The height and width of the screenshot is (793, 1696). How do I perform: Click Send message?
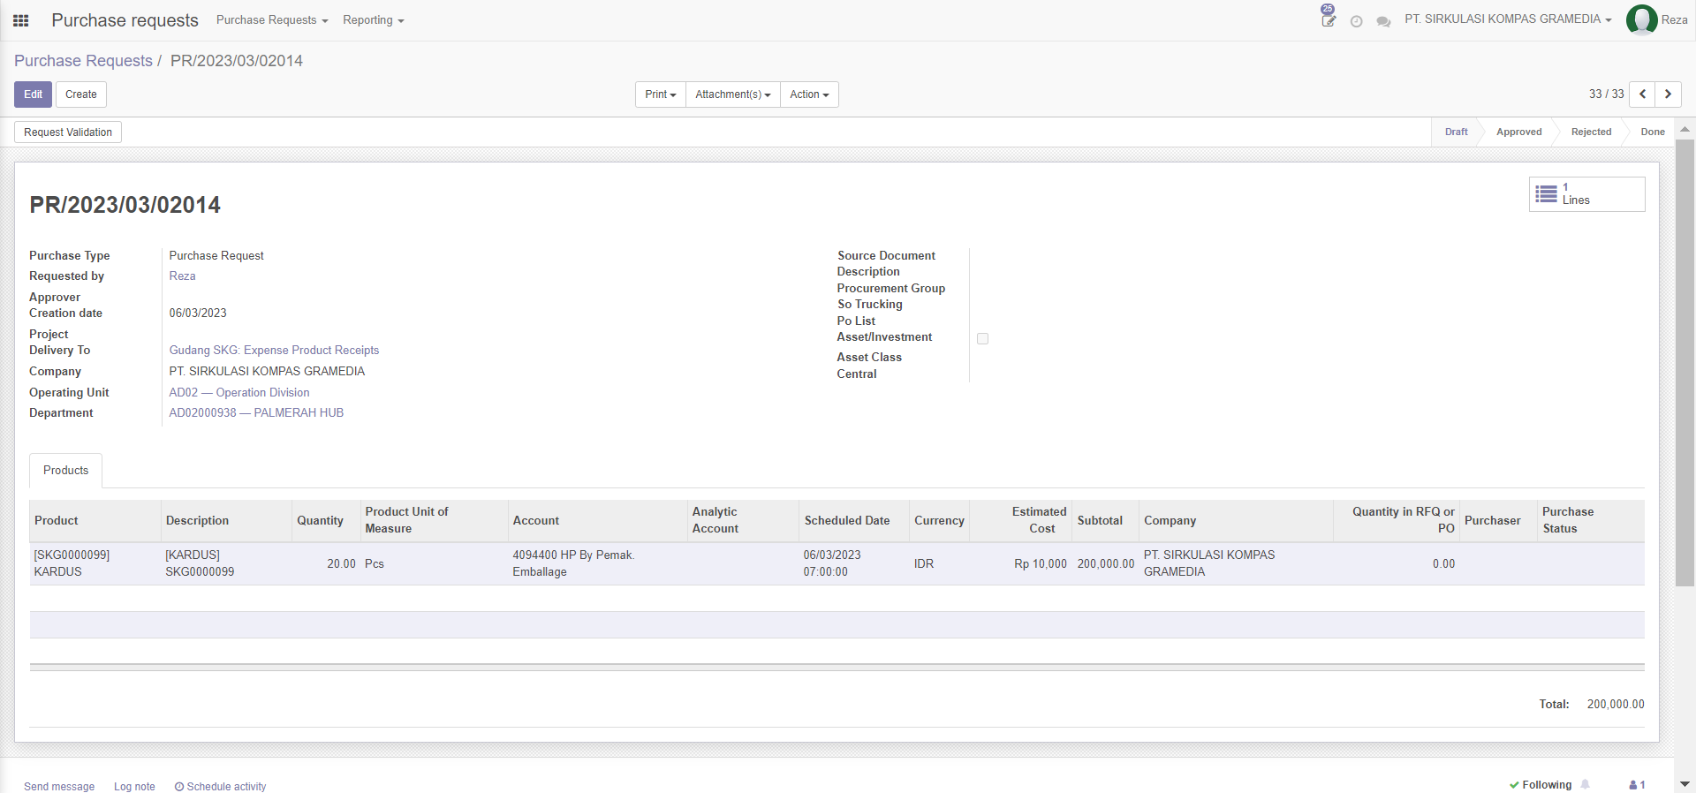tap(59, 786)
